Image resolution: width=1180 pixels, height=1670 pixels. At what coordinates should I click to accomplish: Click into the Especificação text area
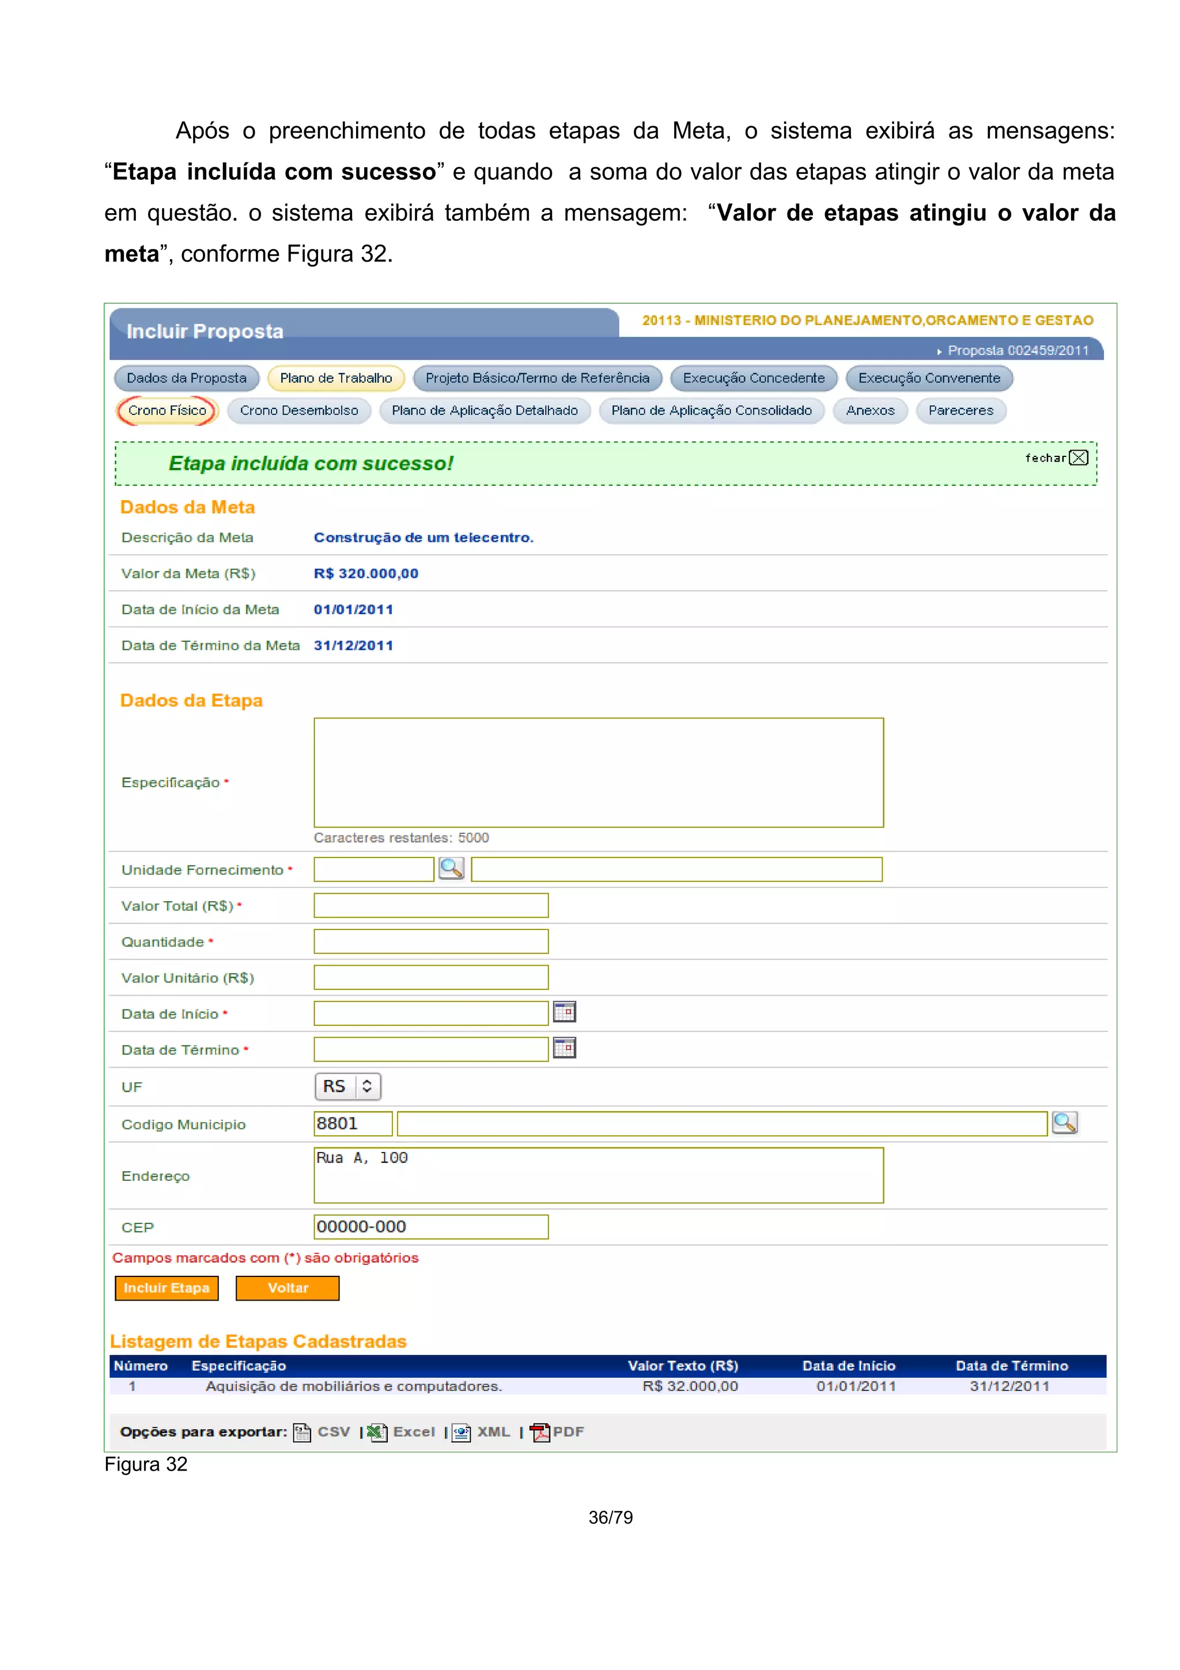pos(599,772)
